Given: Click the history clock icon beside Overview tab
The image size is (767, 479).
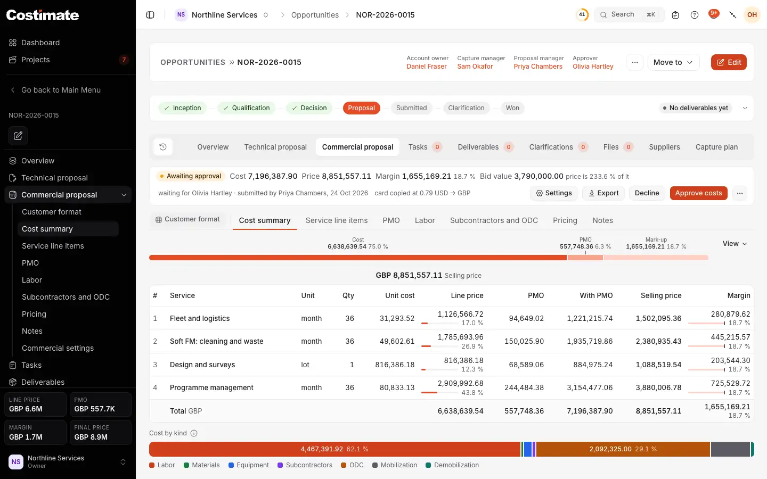Looking at the screenshot, I should pyautogui.click(x=163, y=147).
